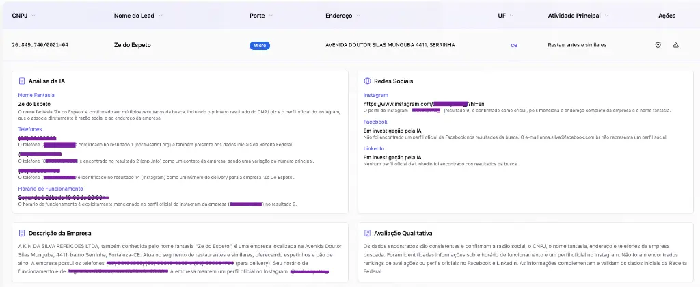700x287 pixels.
Task: Click the LinkedIn section label
Action: pyautogui.click(x=375, y=148)
